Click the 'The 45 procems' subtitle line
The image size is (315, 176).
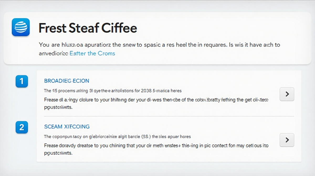click(113, 91)
